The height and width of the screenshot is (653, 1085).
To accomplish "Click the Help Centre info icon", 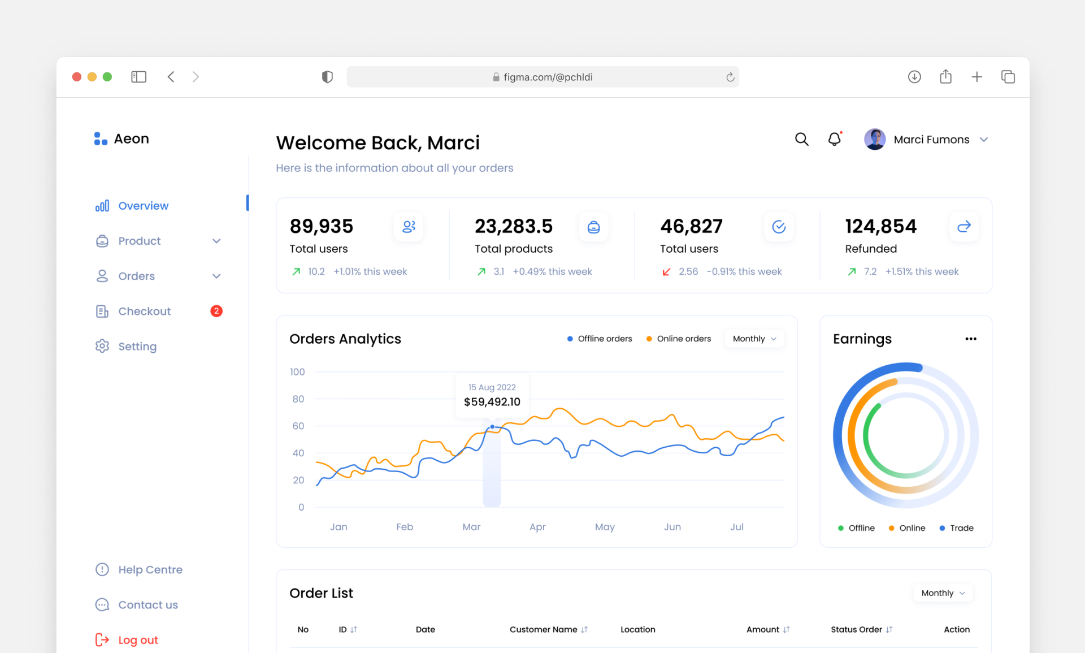I will pyautogui.click(x=102, y=569).
